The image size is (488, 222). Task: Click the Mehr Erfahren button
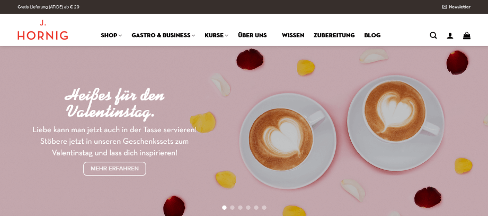[x=114, y=169]
